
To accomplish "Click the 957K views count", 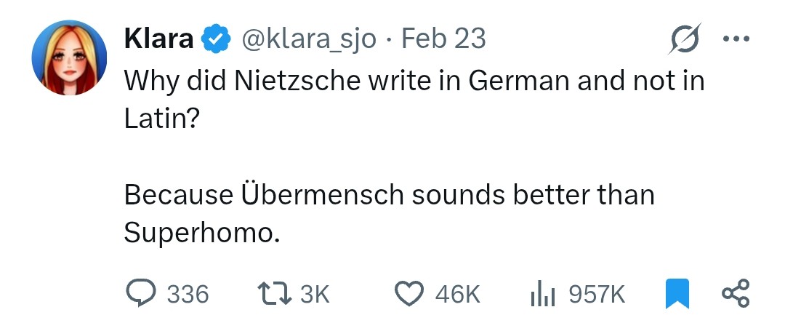I will tap(596, 294).
